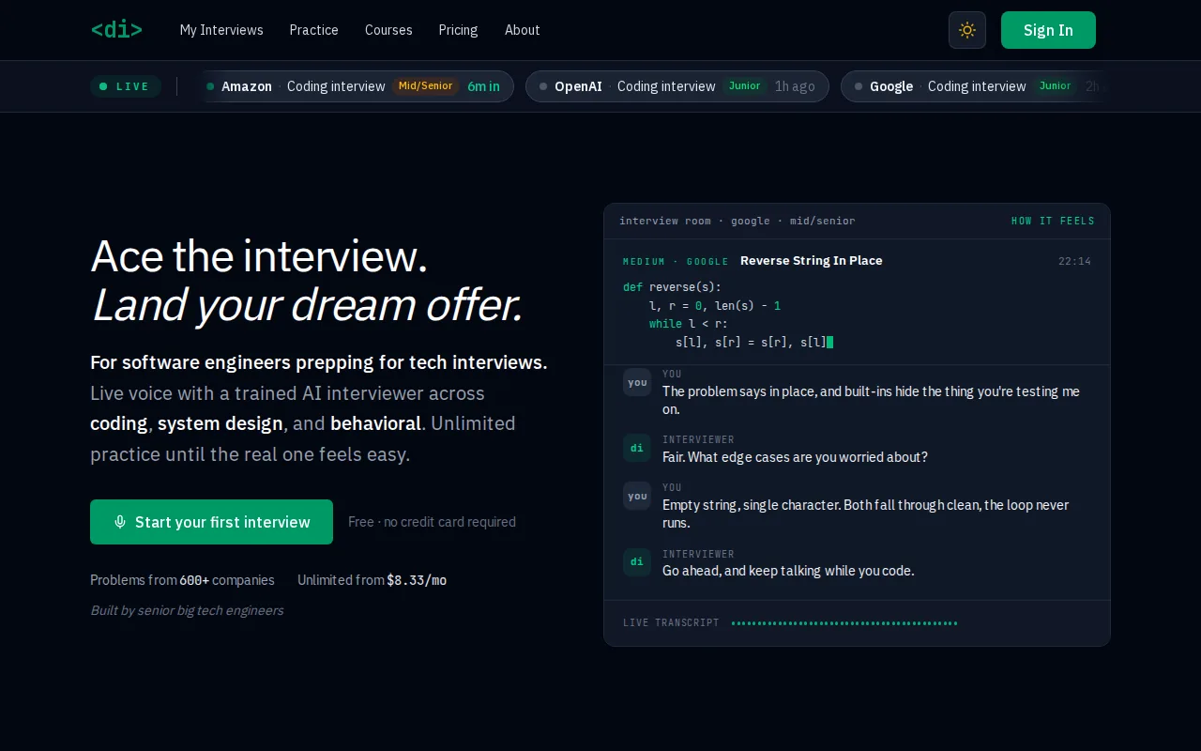Click the 'di' avatar beside edge cases question
Screen dimensions: 1201x751
coord(637,448)
